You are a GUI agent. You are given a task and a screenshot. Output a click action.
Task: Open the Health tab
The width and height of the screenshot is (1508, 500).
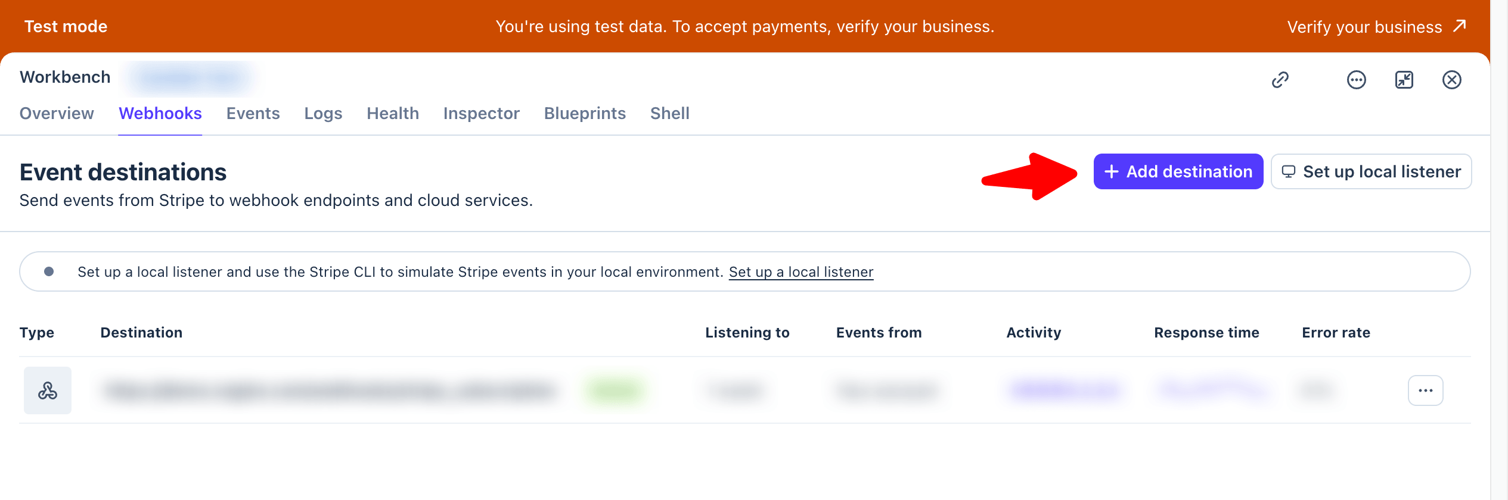(x=393, y=113)
